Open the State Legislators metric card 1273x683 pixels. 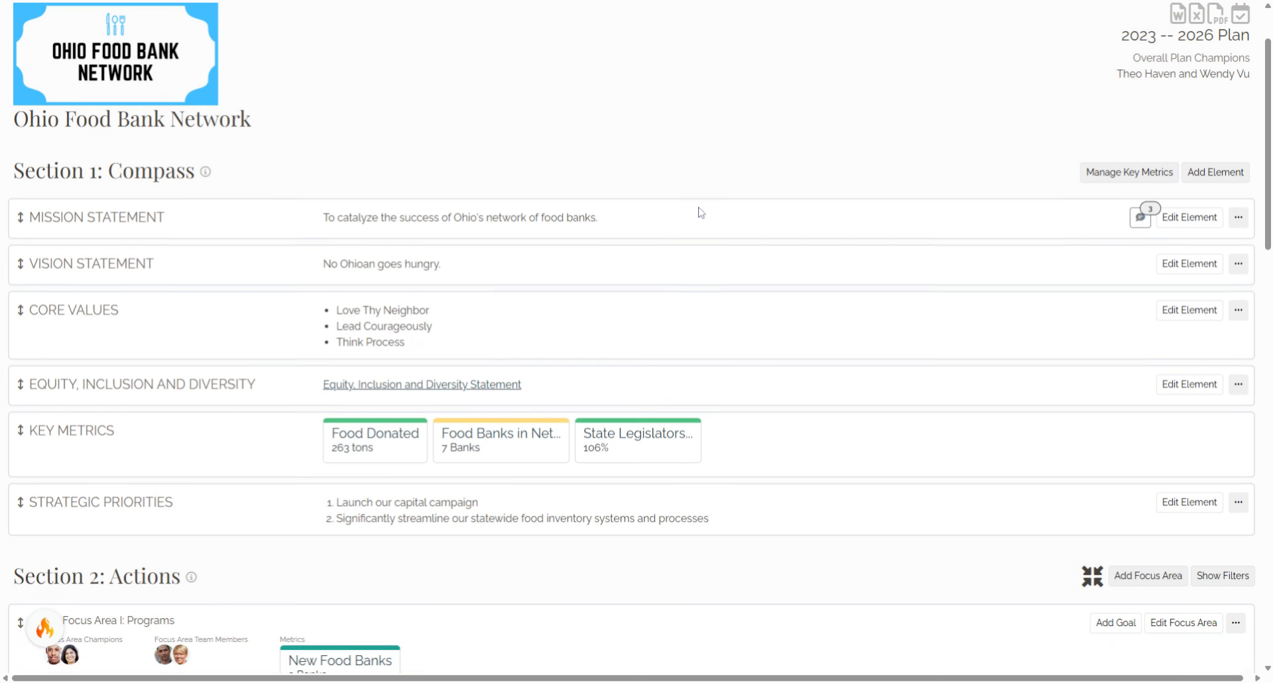tap(638, 441)
